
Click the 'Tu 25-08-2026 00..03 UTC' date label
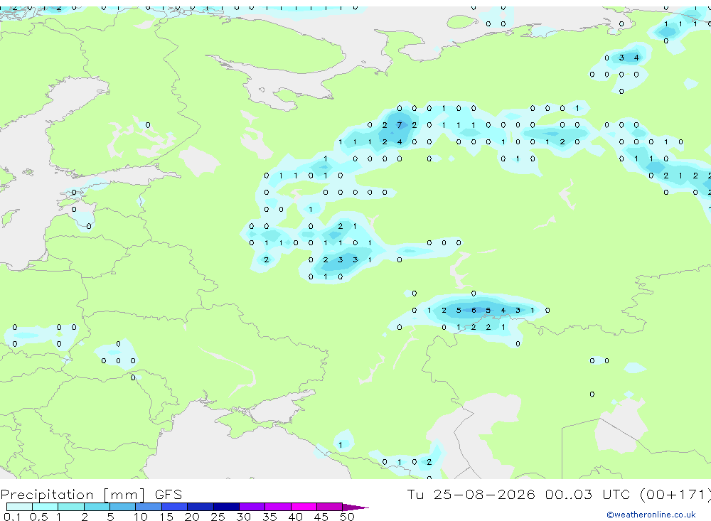[518, 494]
